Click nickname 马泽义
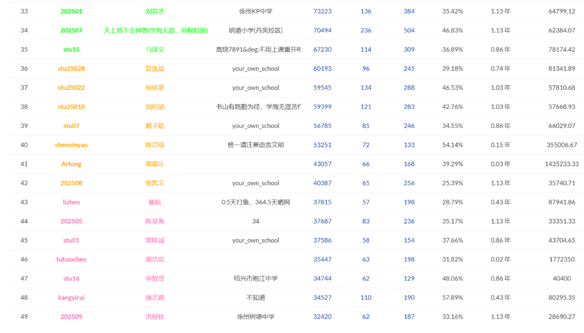Image resolution: width=584 pixels, height=333 pixels. click(x=155, y=50)
